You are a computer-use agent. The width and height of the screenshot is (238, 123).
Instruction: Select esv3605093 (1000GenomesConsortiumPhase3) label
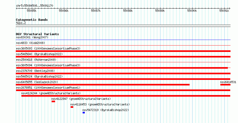(x=48, y=48)
